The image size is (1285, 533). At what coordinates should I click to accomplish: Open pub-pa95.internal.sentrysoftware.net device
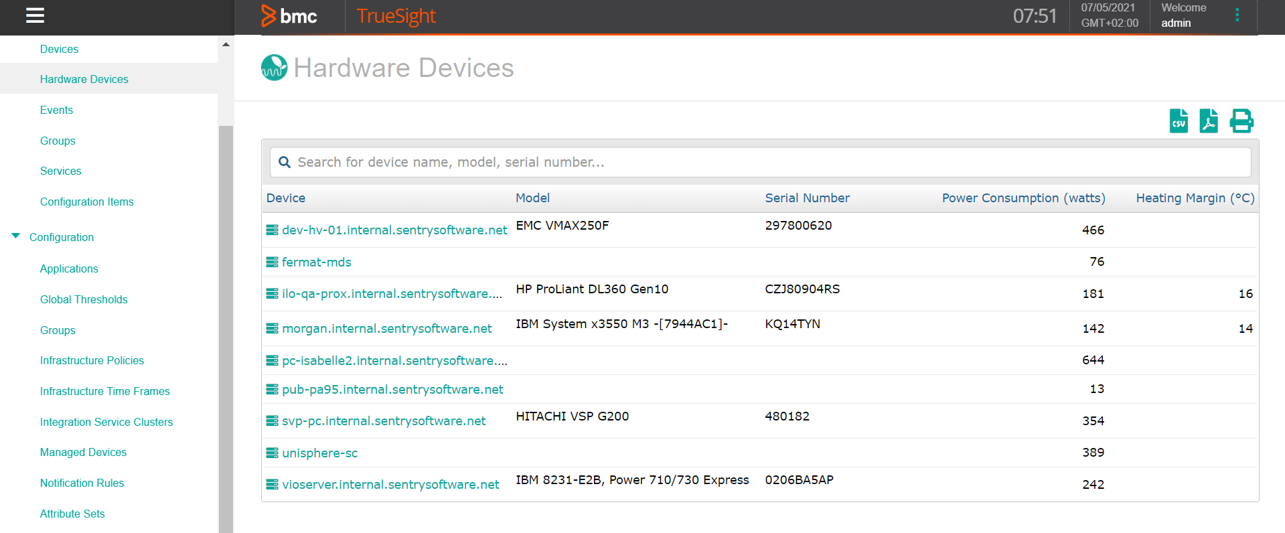(x=392, y=390)
